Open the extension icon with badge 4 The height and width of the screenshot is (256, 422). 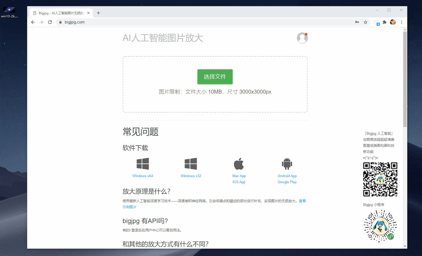[x=377, y=22]
